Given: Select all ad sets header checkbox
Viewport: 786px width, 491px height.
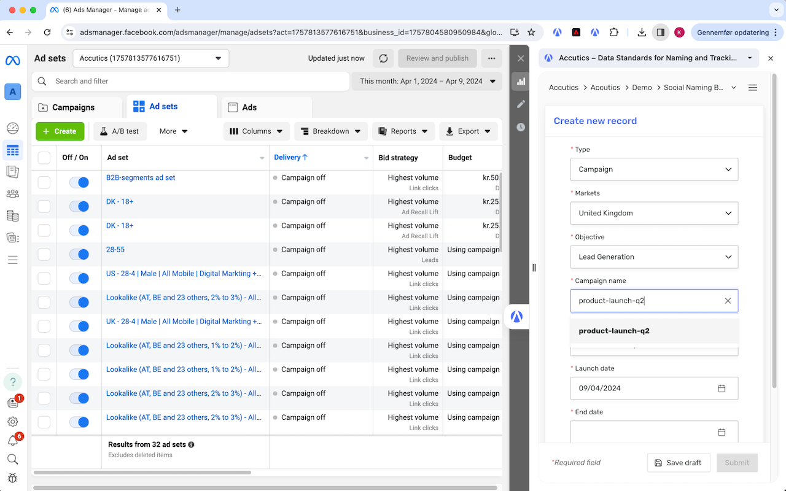Looking at the screenshot, I should [x=44, y=158].
